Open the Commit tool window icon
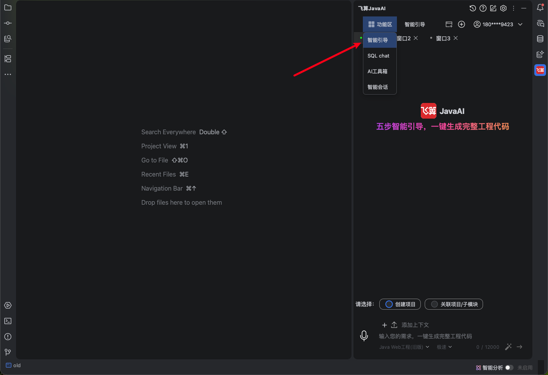Image resolution: width=548 pixels, height=375 pixels. point(8,23)
